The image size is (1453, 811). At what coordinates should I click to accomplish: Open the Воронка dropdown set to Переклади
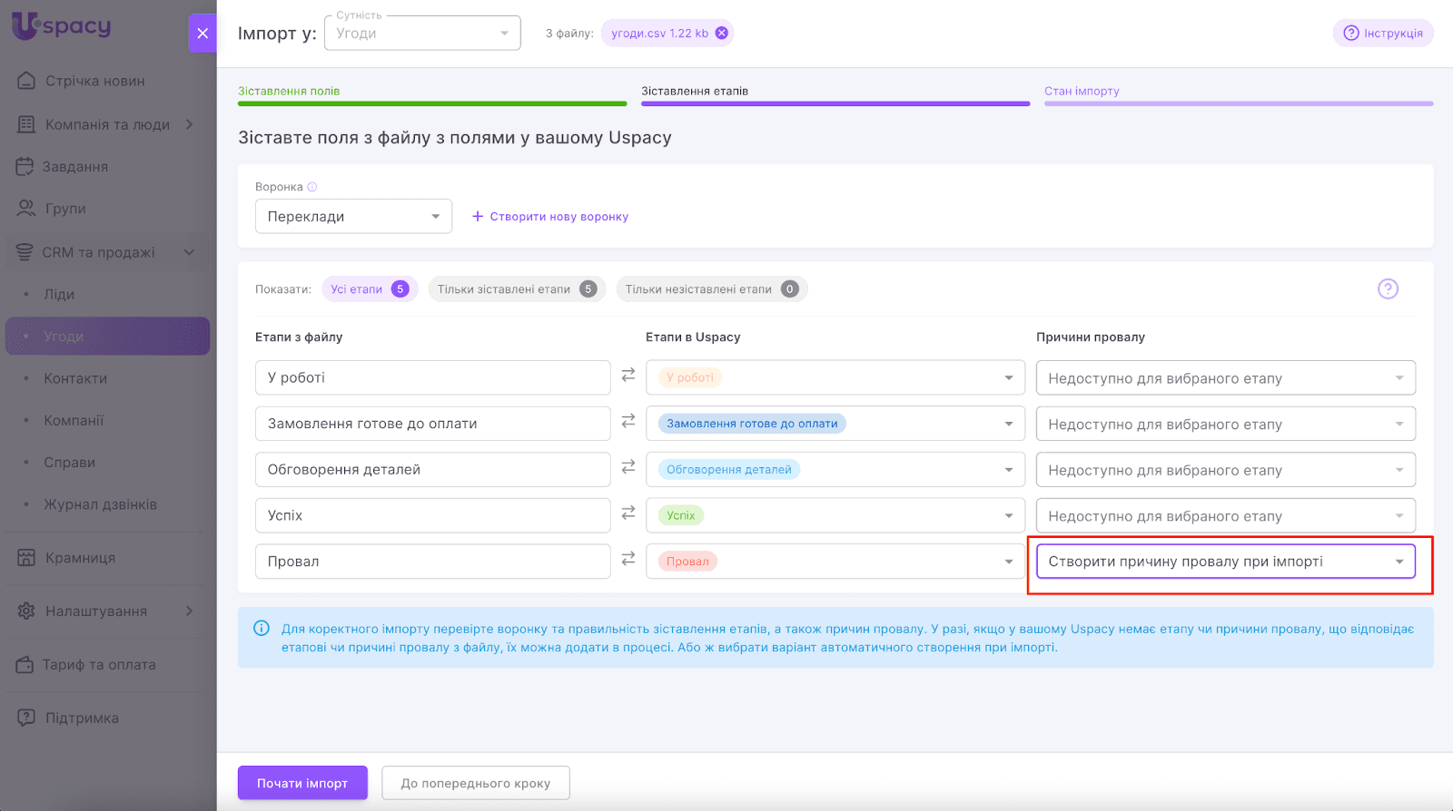click(x=353, y=217)
